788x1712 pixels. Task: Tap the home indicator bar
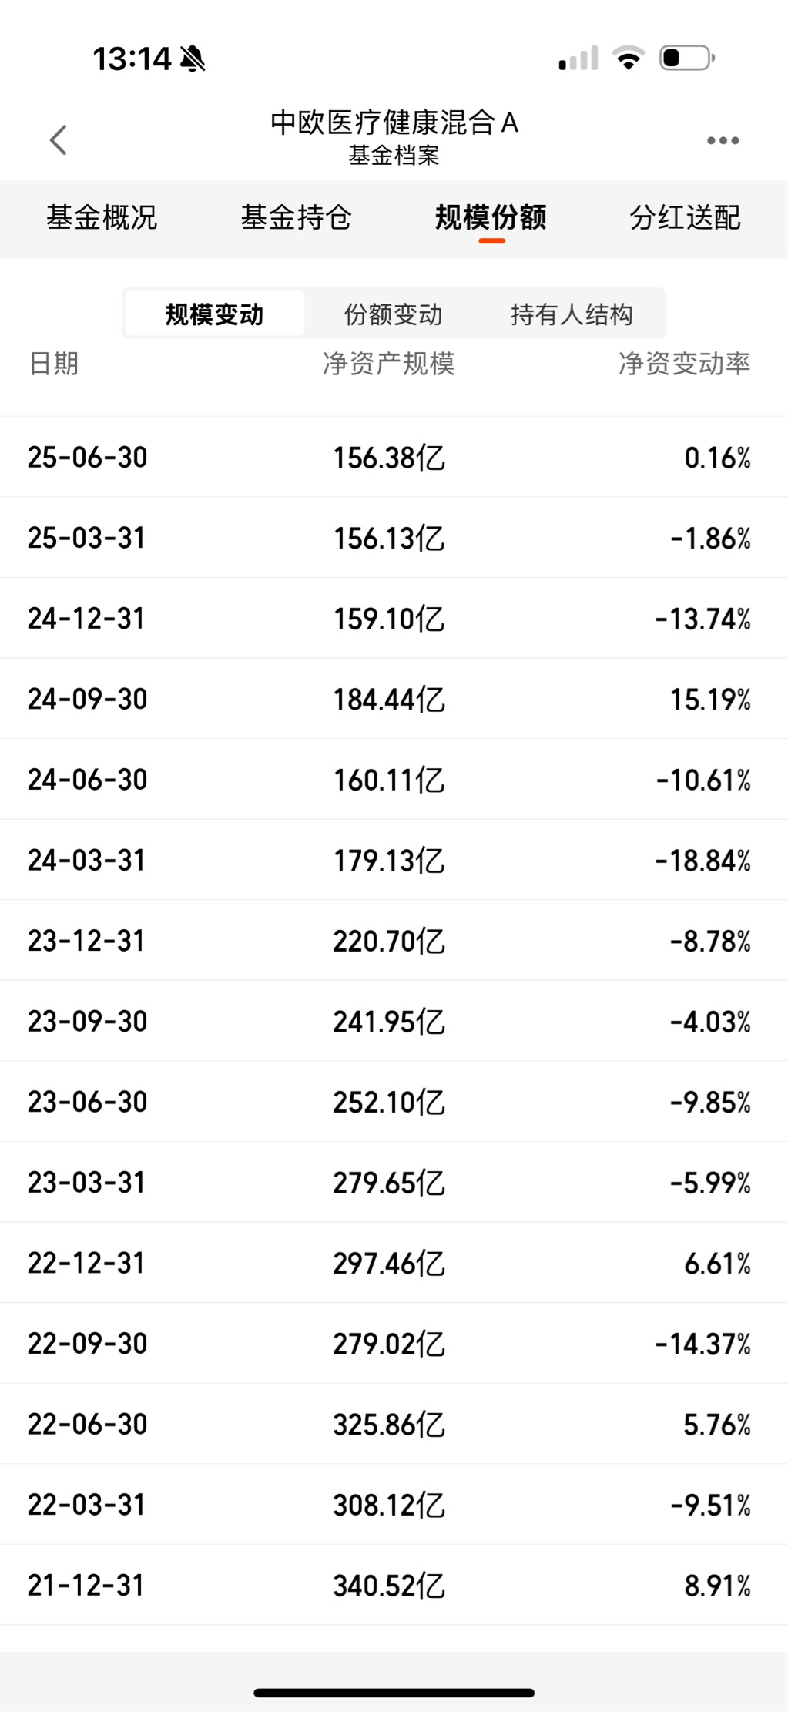tap(394, 1693)
